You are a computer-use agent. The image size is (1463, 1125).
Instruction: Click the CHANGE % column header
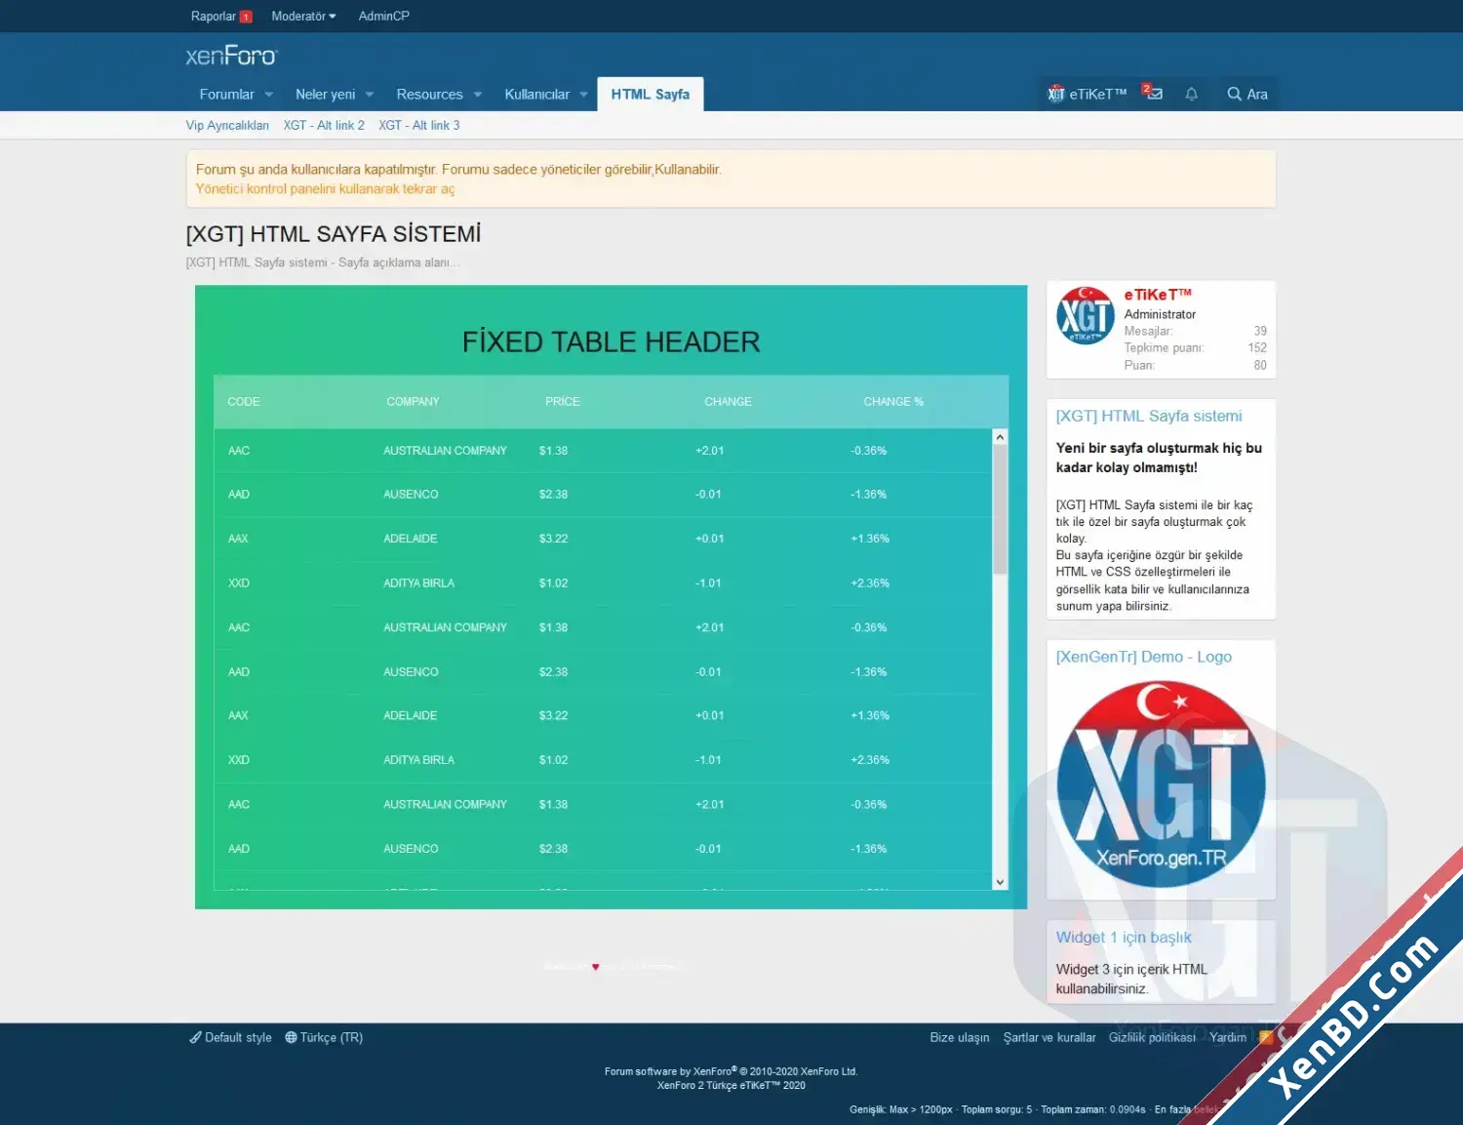pyautogui.click(x=893, y=402)
